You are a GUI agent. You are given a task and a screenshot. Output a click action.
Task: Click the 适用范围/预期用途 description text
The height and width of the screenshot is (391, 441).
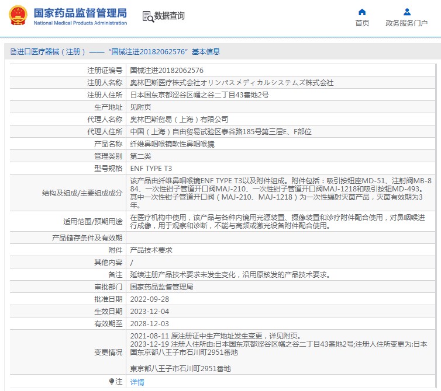[x=277, y=221]
